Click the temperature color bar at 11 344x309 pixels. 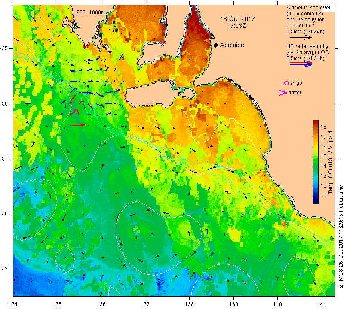(316, 196)
